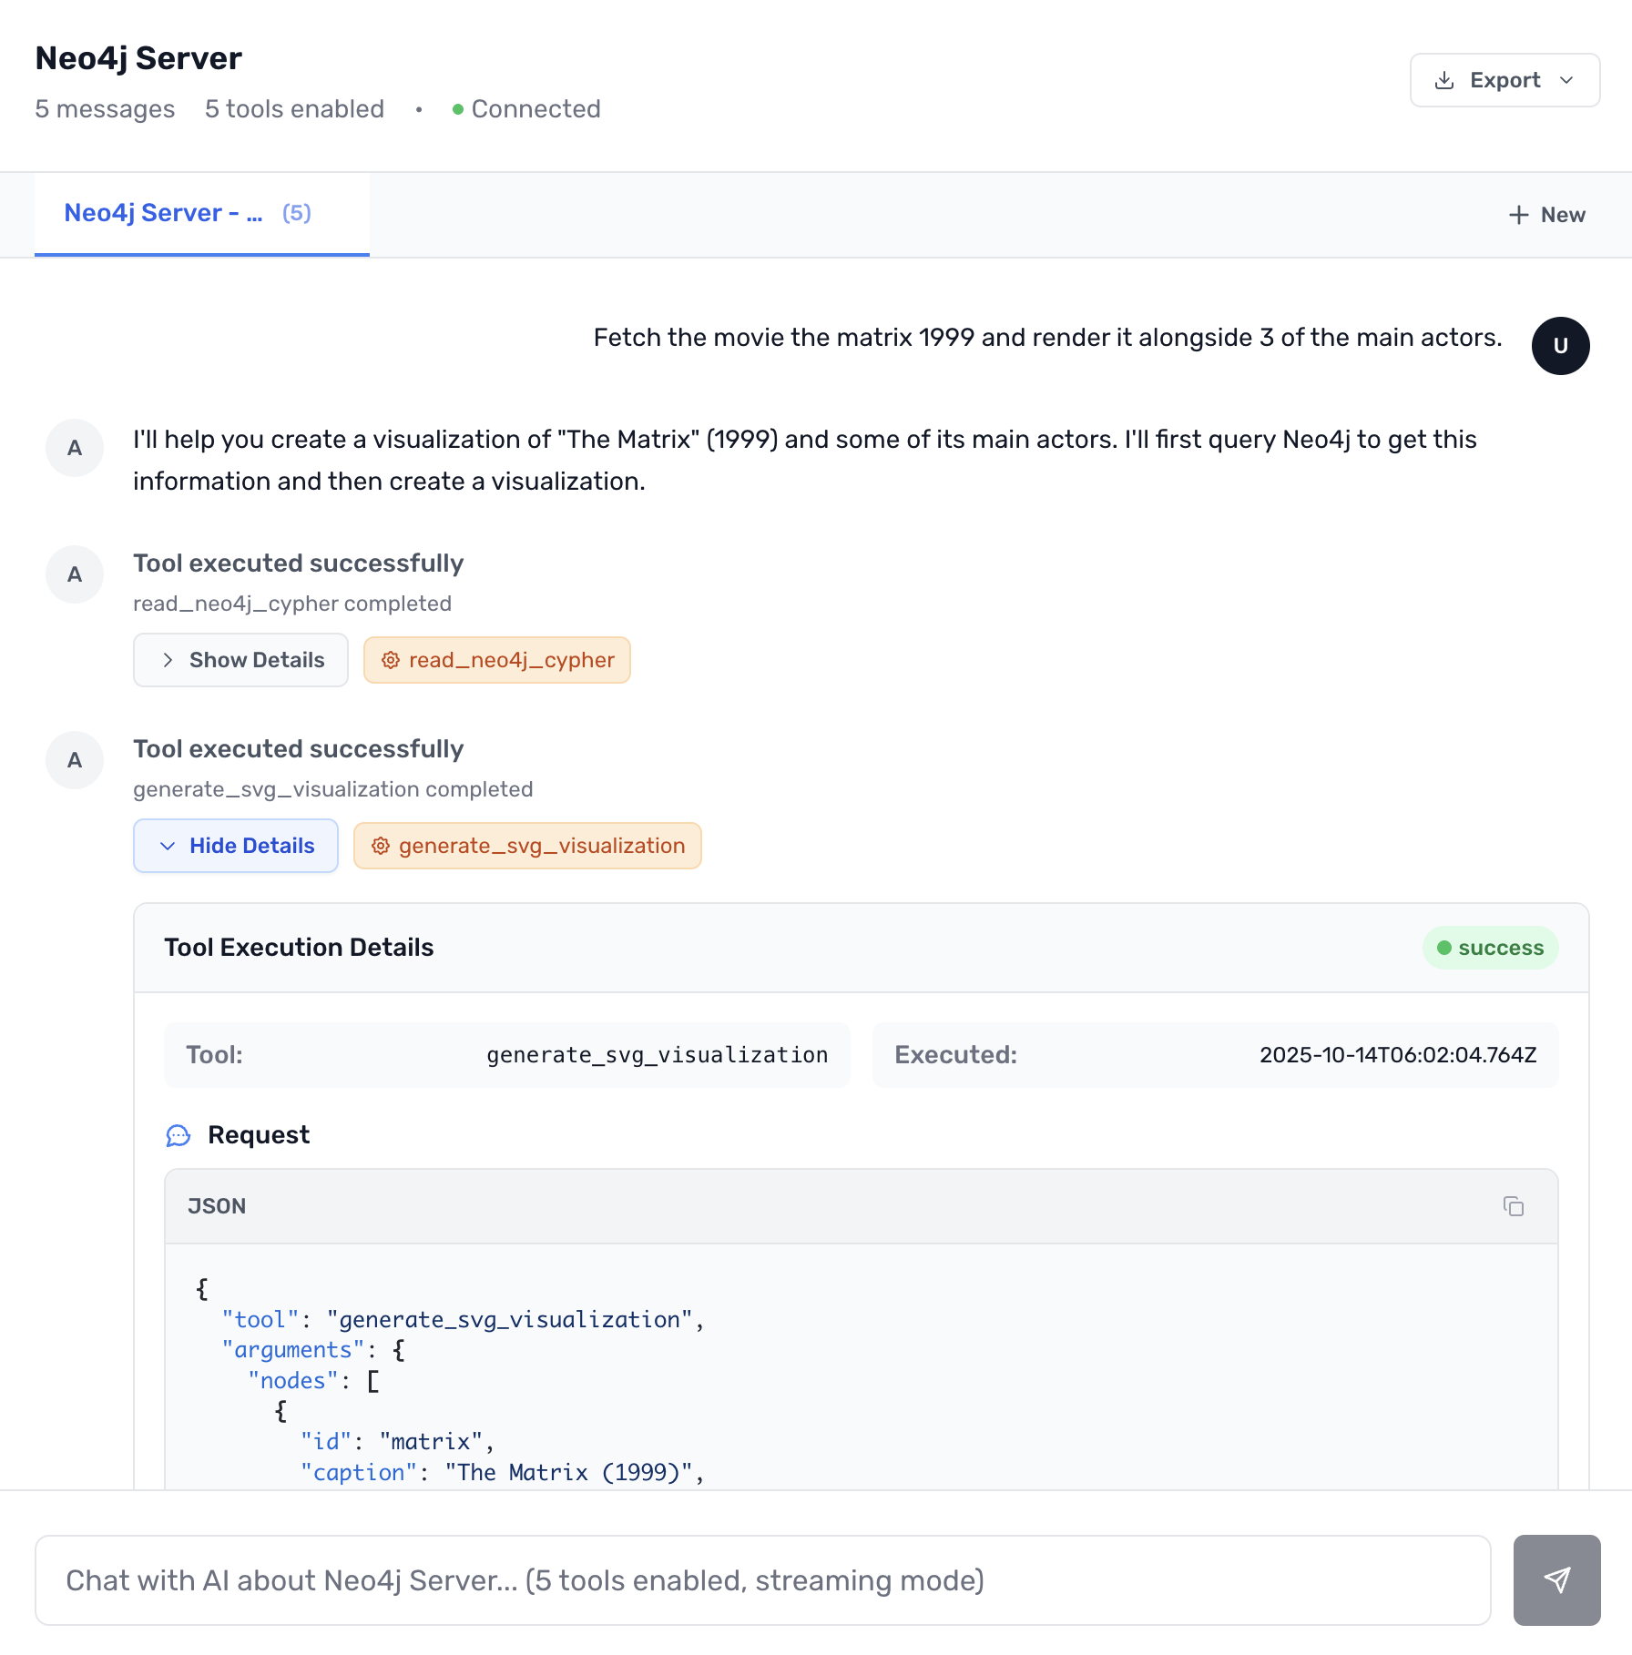1632x1655 pixels.
Task: Click the plus icon next to New
Action: [x=1518, y=215]
